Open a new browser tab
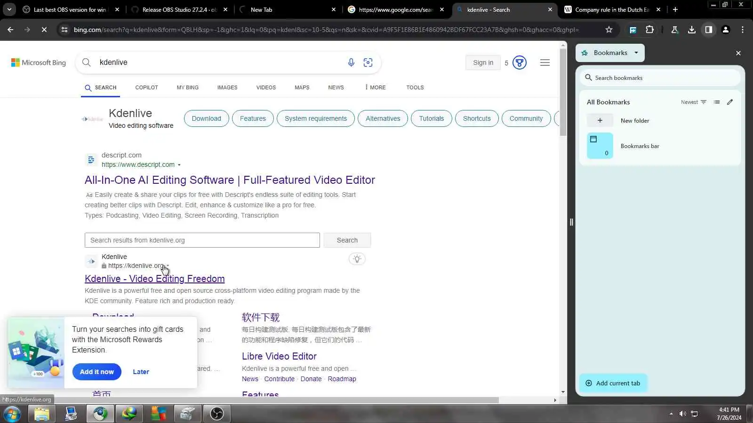Viewport: 753px width, 423px height. [x=675, y=9]
